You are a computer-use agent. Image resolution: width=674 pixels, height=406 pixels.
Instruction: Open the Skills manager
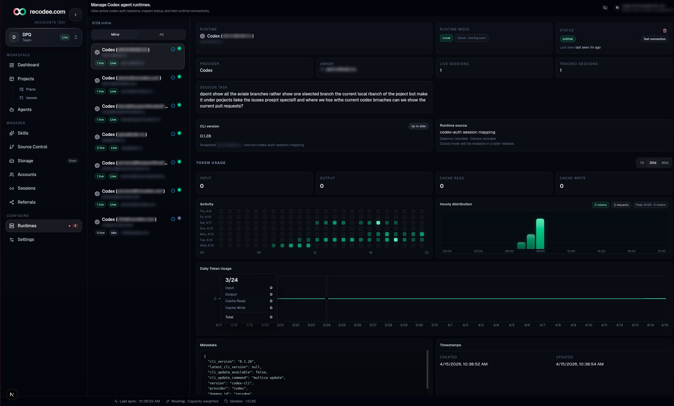click(x=44, y=133)
